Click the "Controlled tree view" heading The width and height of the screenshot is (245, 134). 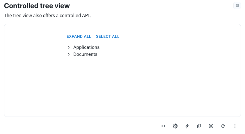pos(37,6)
